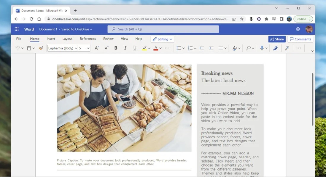Open the app launcher waffle icon
This screenshot has height=177, width=326.
point(17,29)
